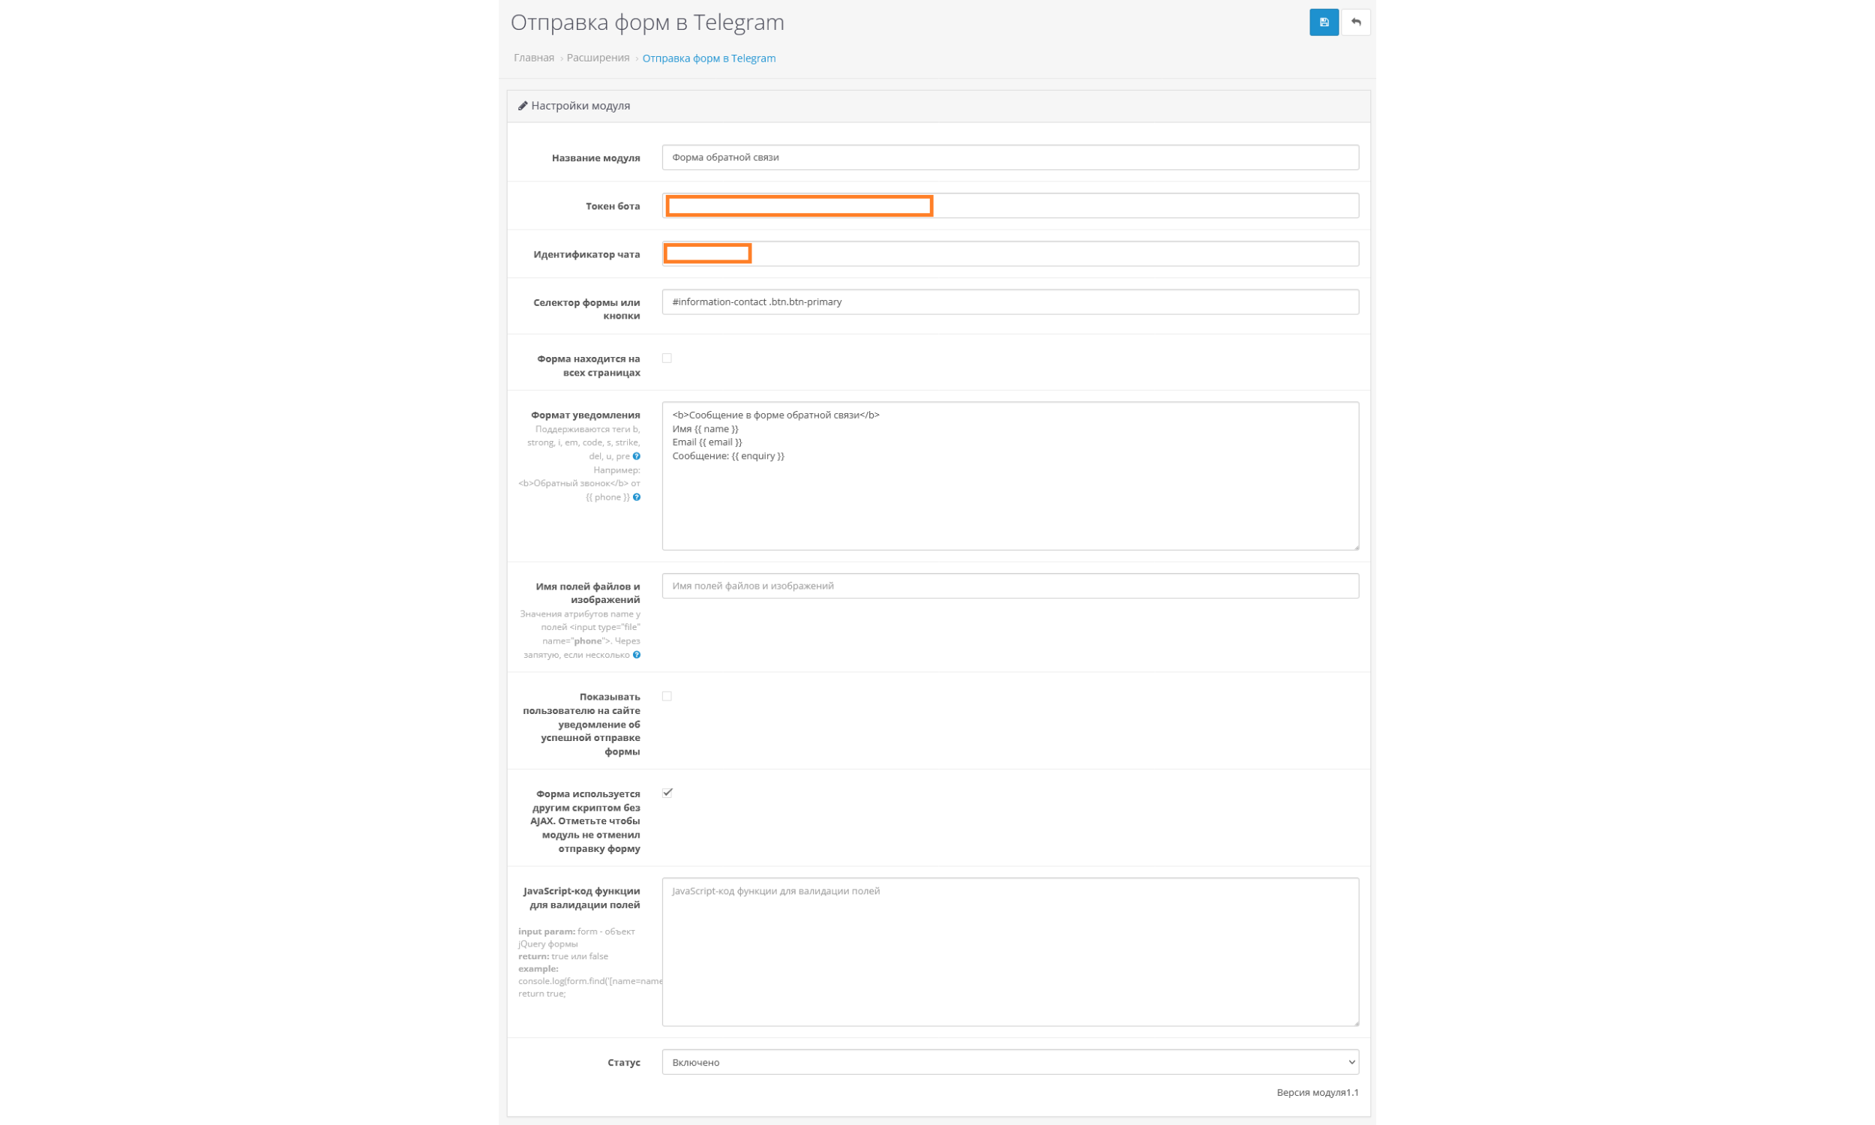Click the Имя полей файлов и изображений input
Viewport: 1875px width, 1125px height.
[1009, 586]
